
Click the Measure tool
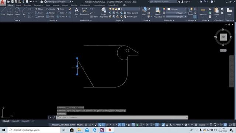(x=203, y=11)
